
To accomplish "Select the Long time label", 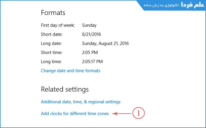I will pyautogui.click(x=51, y=62).
